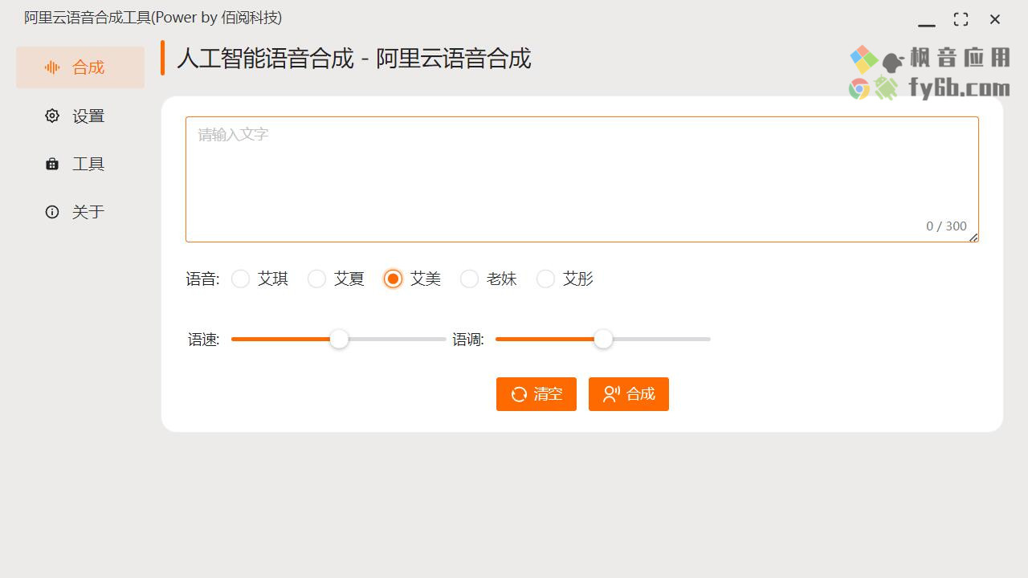Image resolution: width=1028 pixels, height=578 pixels.
Task: Click the textarea resize grip corner
Action: pos(973,237)
